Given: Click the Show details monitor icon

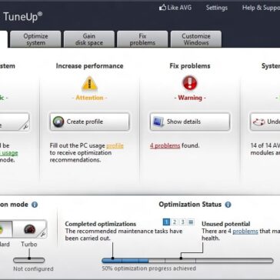Looking at the screenshot, I should pyautogui.click(x=158, y=122).
